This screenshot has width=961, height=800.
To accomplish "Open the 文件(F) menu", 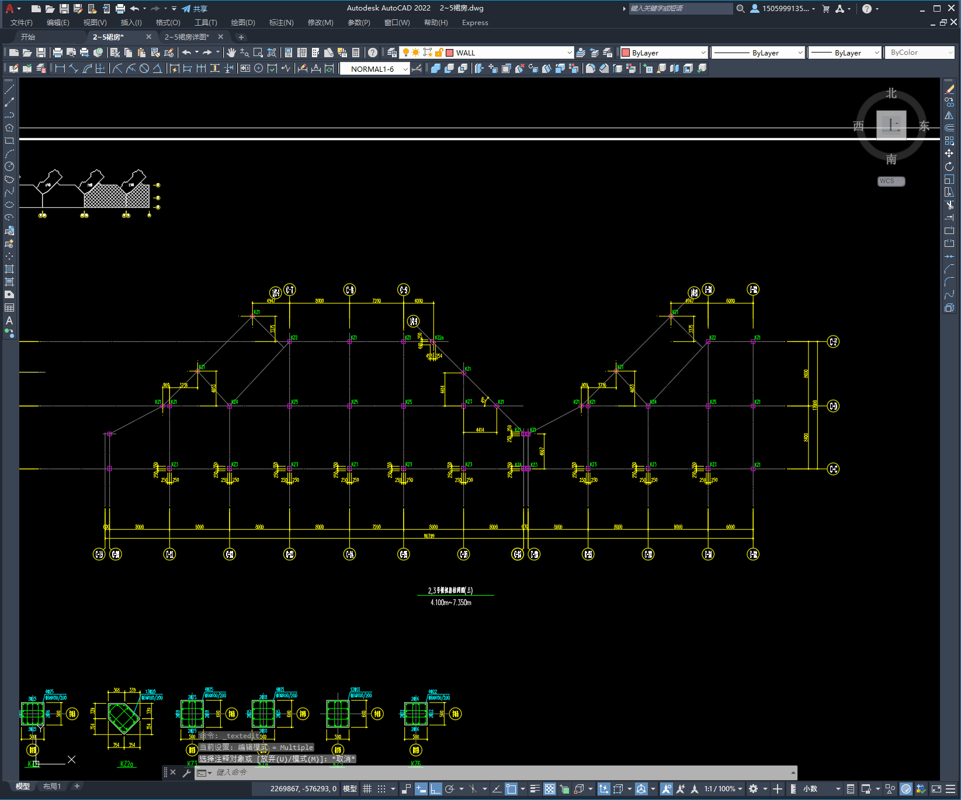I will click(22, 23).
